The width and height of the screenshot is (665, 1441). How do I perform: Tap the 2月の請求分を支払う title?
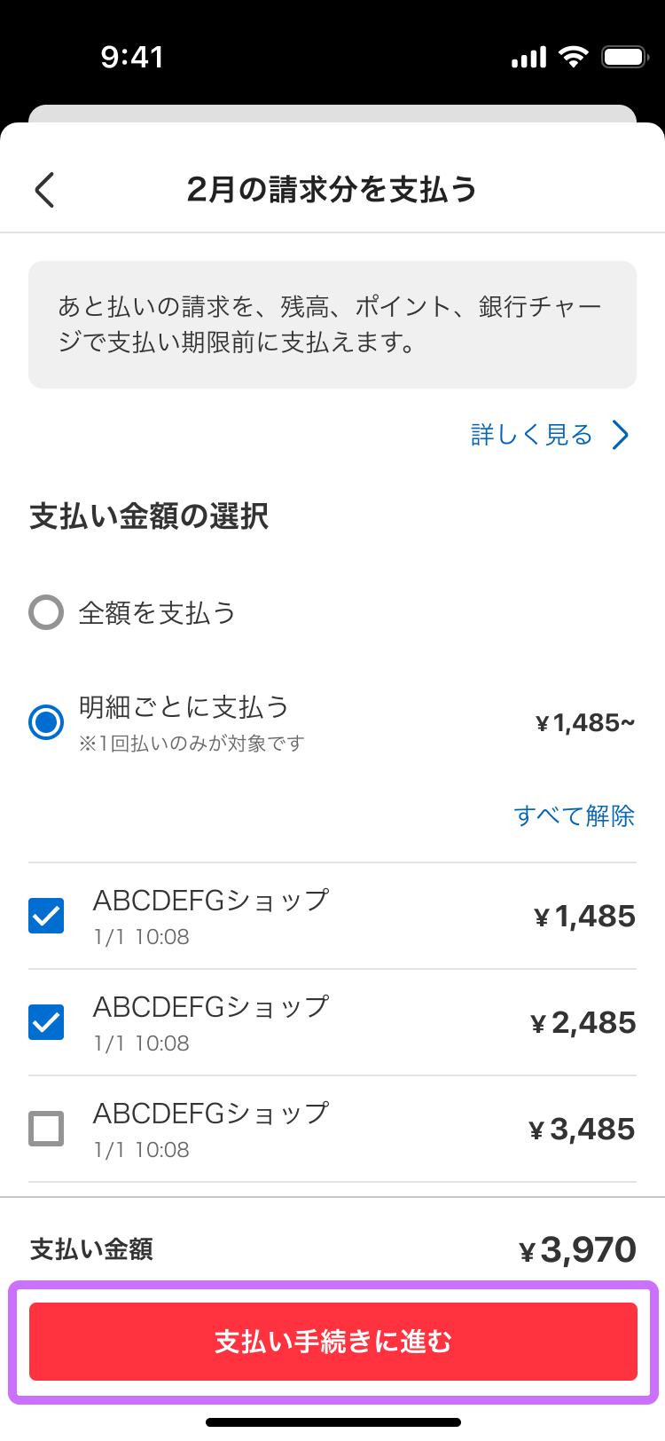point(332,190)
